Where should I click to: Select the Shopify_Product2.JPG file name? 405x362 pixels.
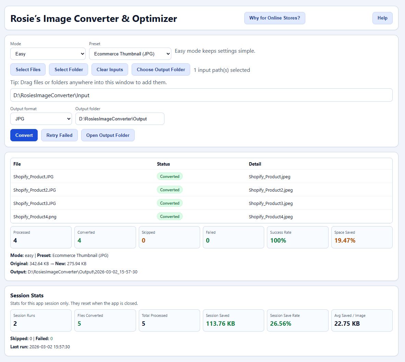tap(35, 190)
